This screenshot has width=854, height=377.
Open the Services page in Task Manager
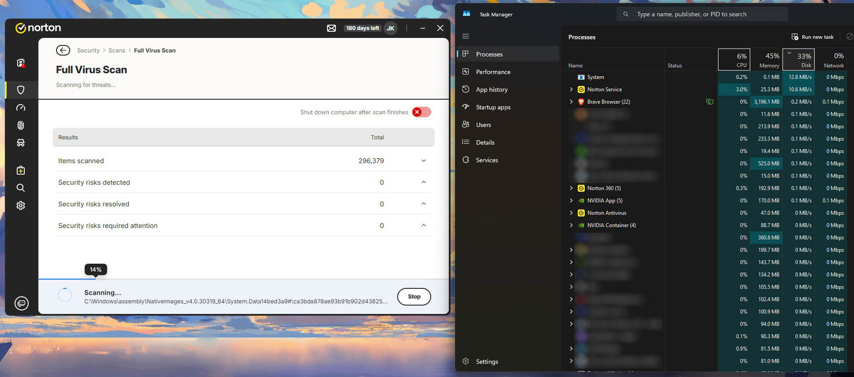(x=508, y=160)
